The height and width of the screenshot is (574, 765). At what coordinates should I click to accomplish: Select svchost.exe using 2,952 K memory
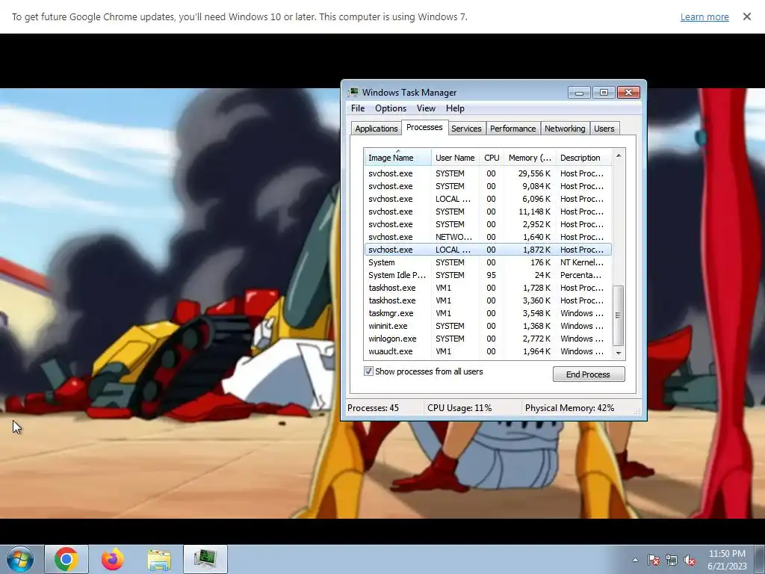(488, 224)
